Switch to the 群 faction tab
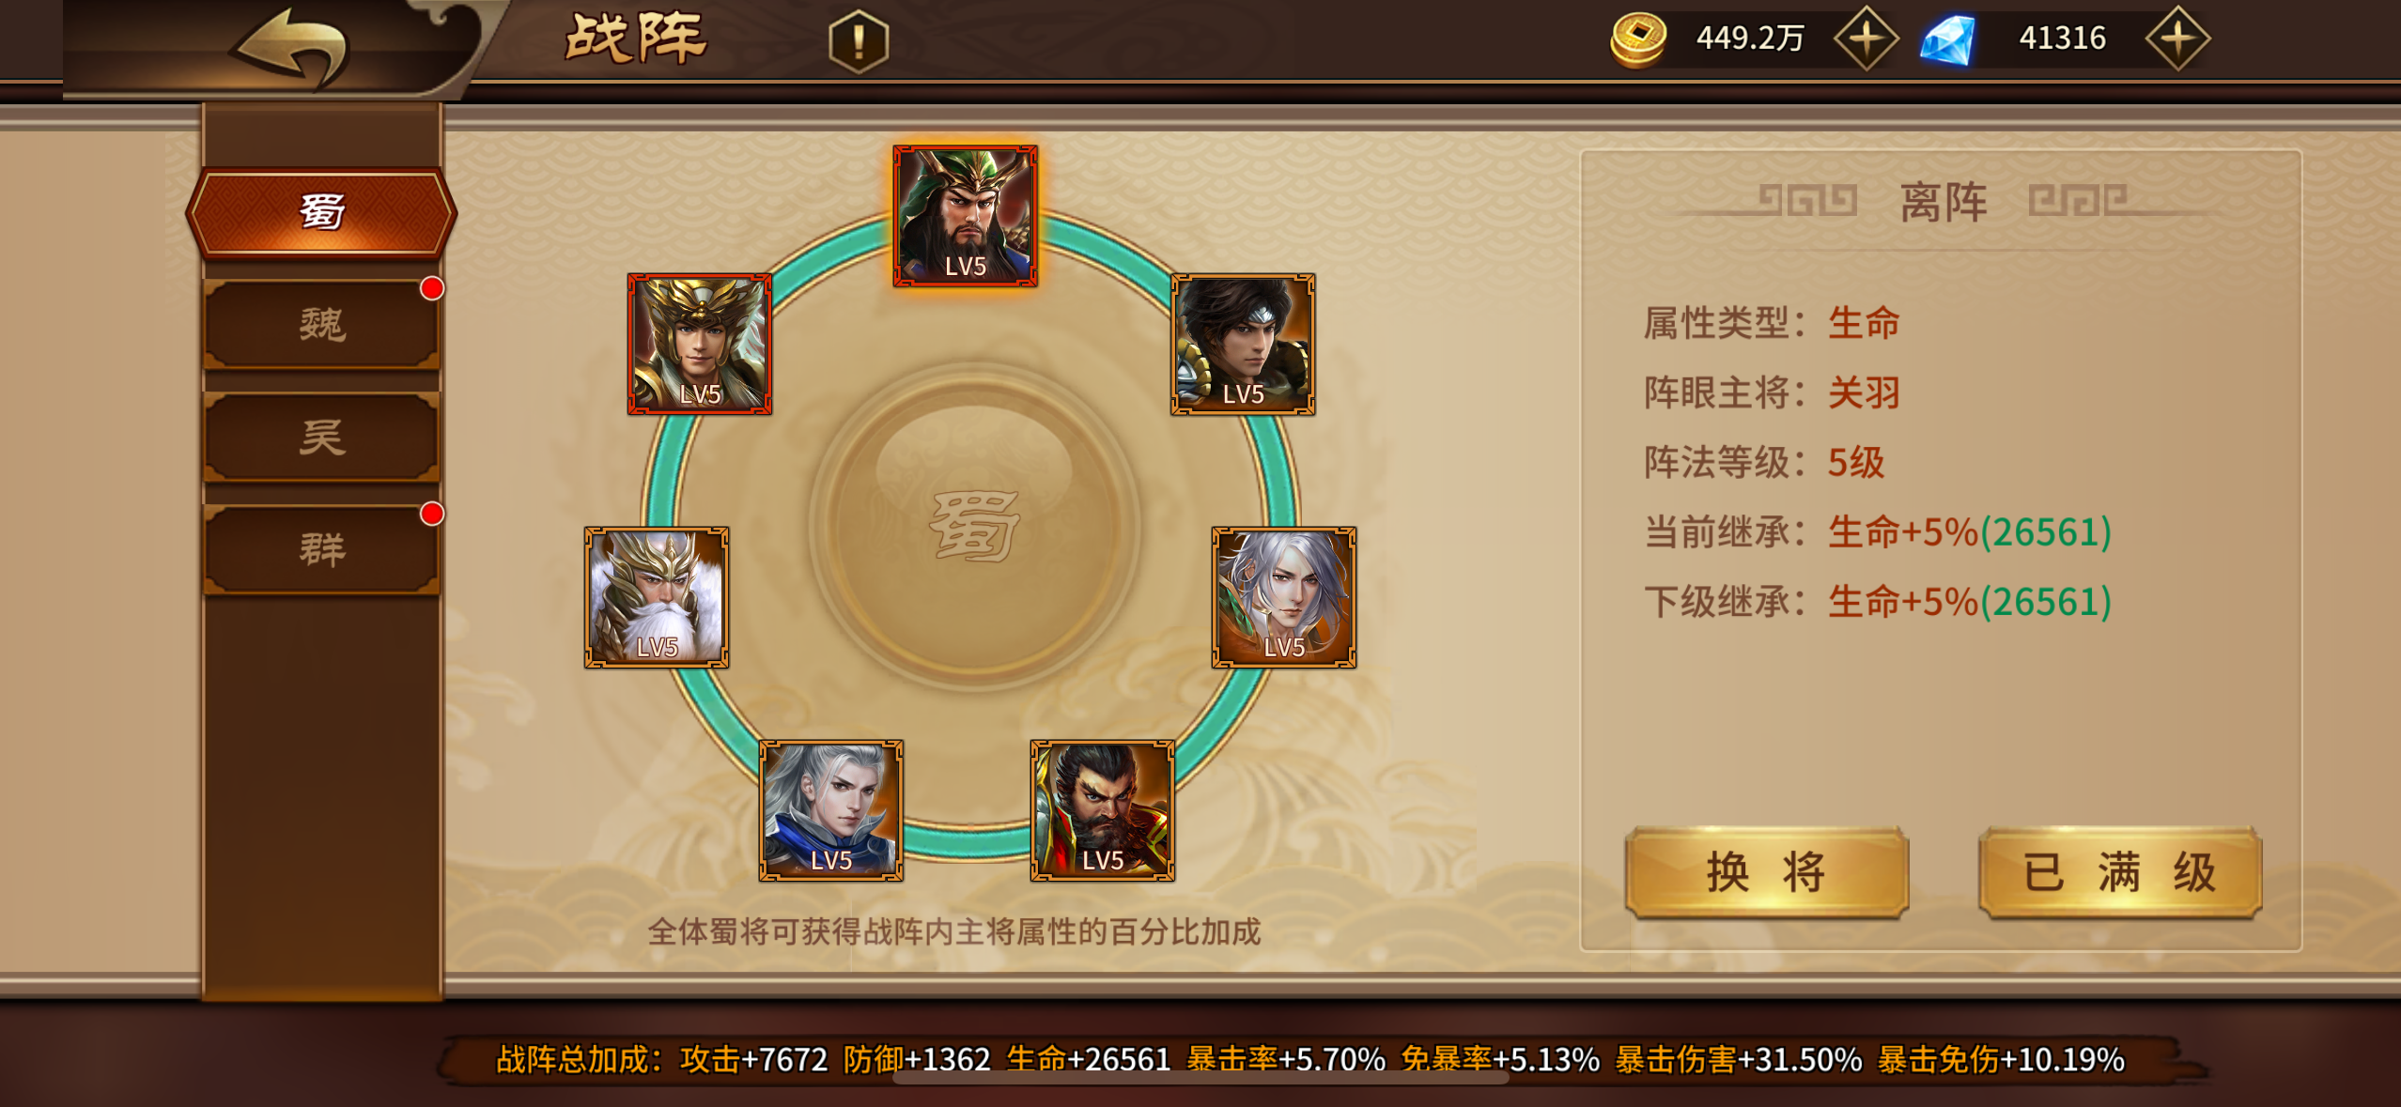This screenshot has height=1107, width=2401. (321, 550)
